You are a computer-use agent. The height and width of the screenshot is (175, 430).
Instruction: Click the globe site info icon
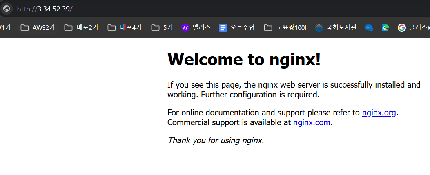(6, 9)
